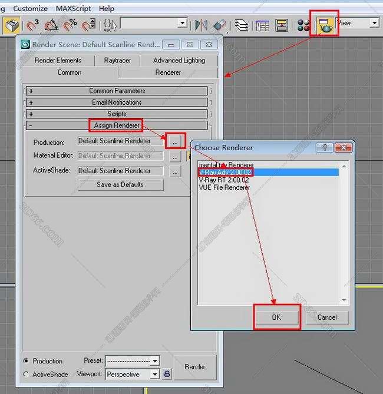Viewport: 383px width, 394px height.
Task: Select V-Ray RT 2.00.02 in list
Action: tap(268, 180)
